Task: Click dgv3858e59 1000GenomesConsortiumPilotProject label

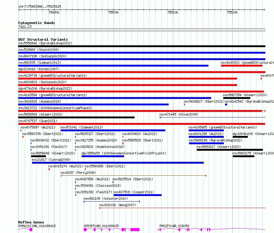Action: coord(124,153)
